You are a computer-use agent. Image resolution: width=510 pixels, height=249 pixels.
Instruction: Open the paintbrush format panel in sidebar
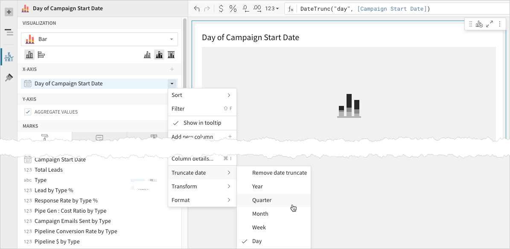[x=9, y=77]
